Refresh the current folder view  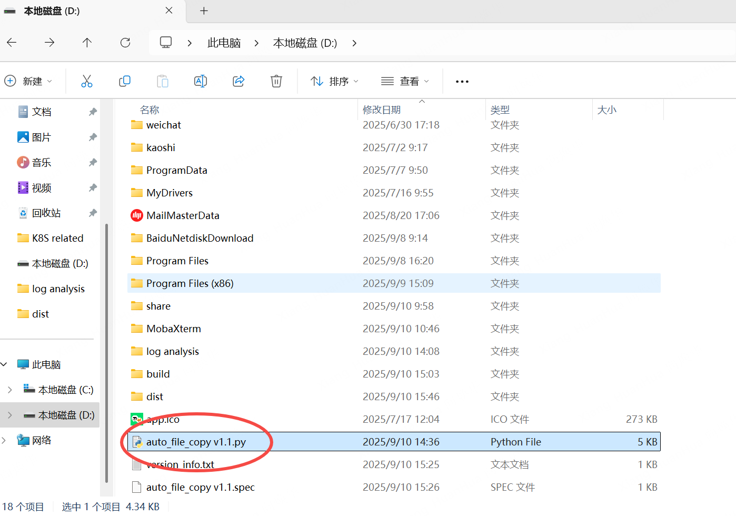[x=125, y=43]
